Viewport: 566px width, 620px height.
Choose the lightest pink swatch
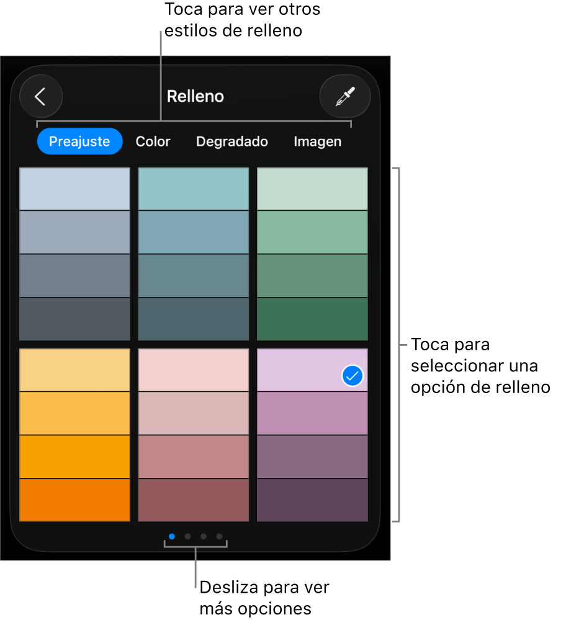coord(194,370)
